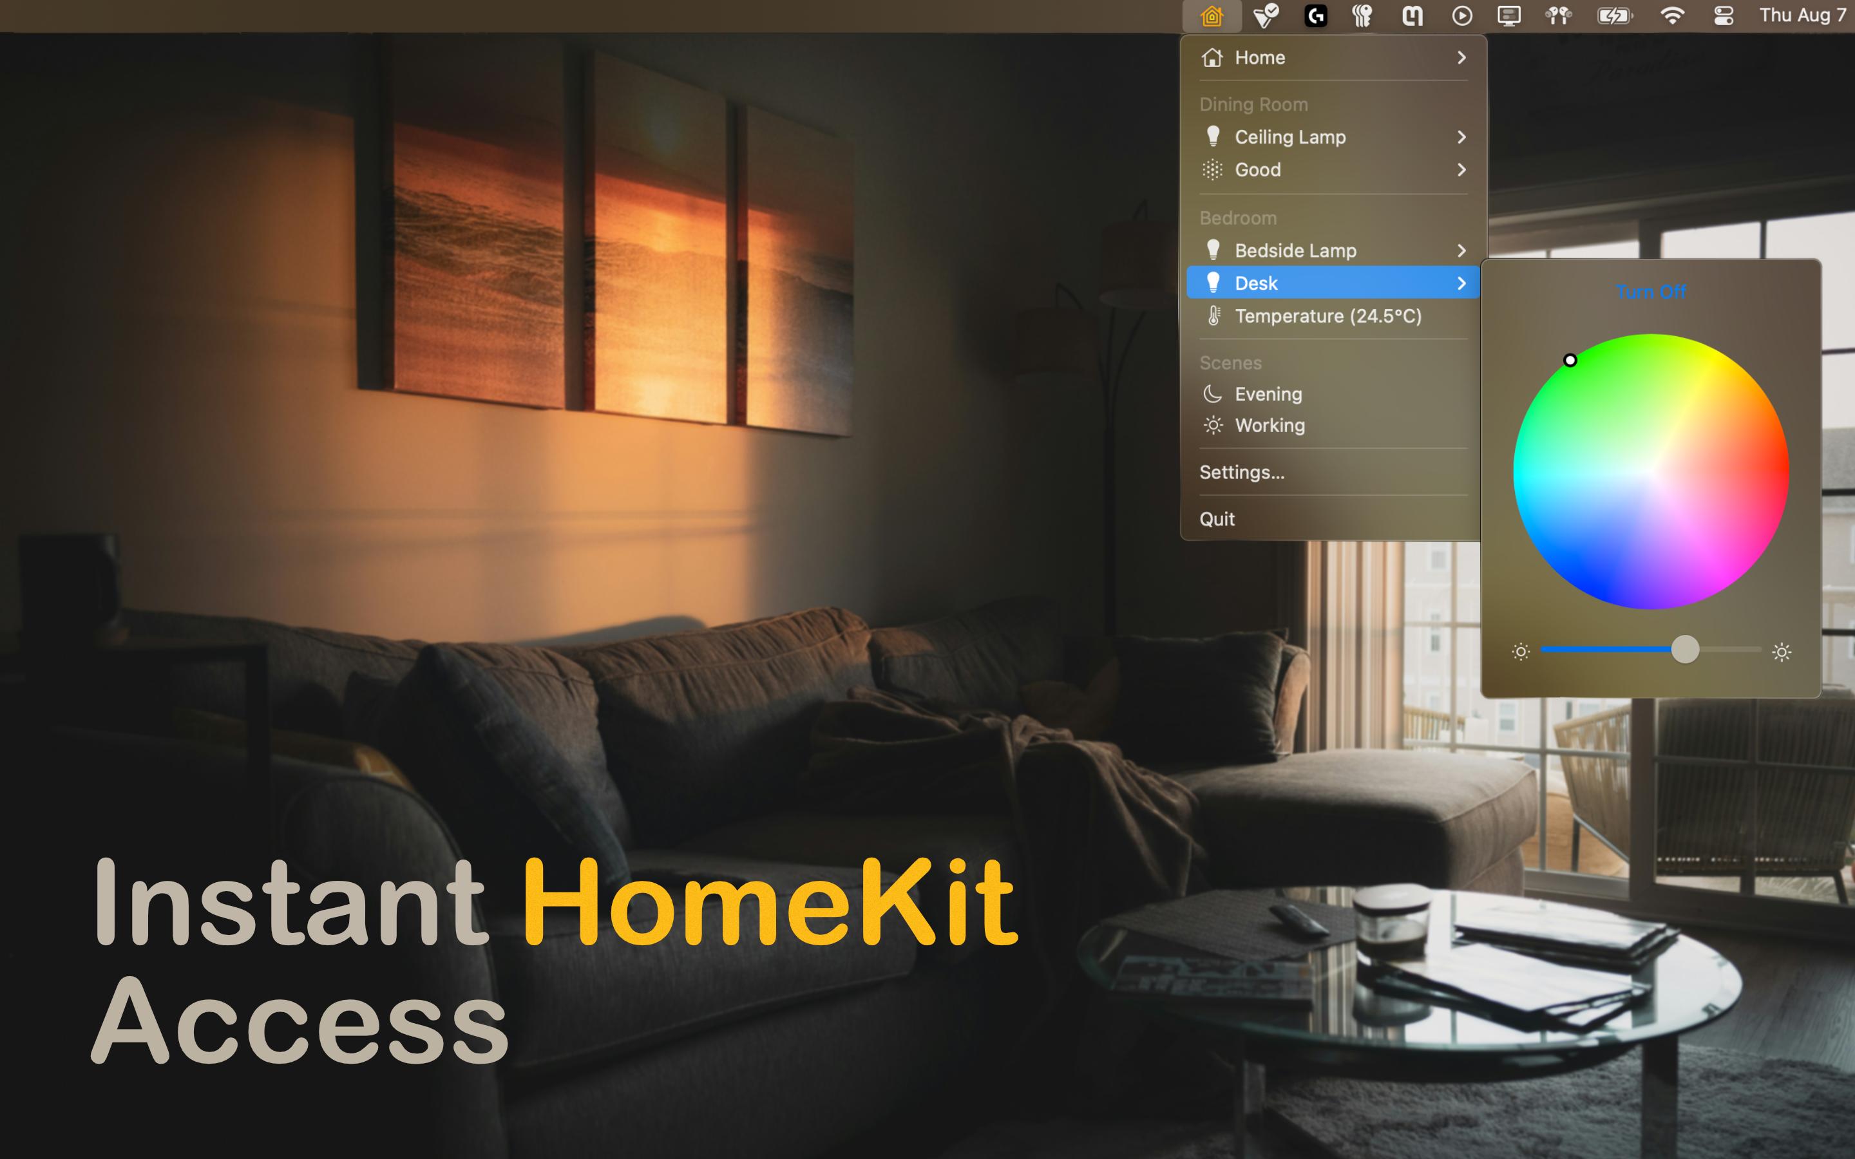Toggle the Ceiling Lamp light
Screen dimensions: 1855x1159
click(1290, 137)
